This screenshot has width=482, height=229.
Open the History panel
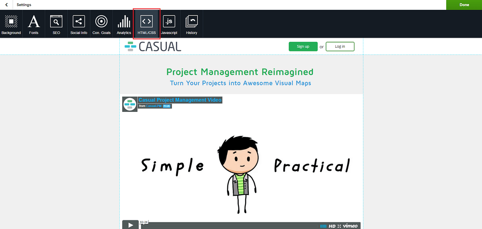pos(192,24)
